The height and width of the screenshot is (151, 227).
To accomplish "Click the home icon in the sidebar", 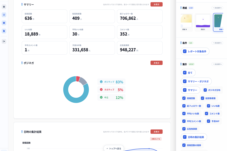I will (4, 7).
